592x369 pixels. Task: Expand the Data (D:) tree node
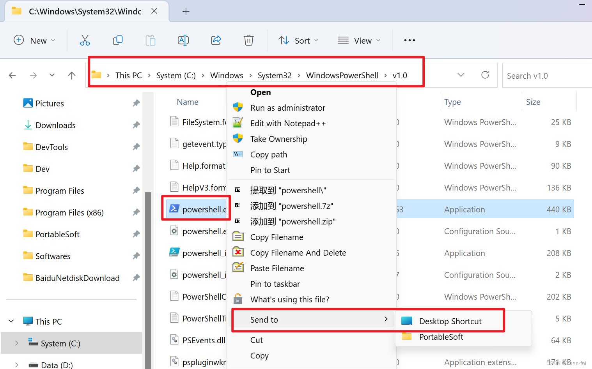click(16, 365)
